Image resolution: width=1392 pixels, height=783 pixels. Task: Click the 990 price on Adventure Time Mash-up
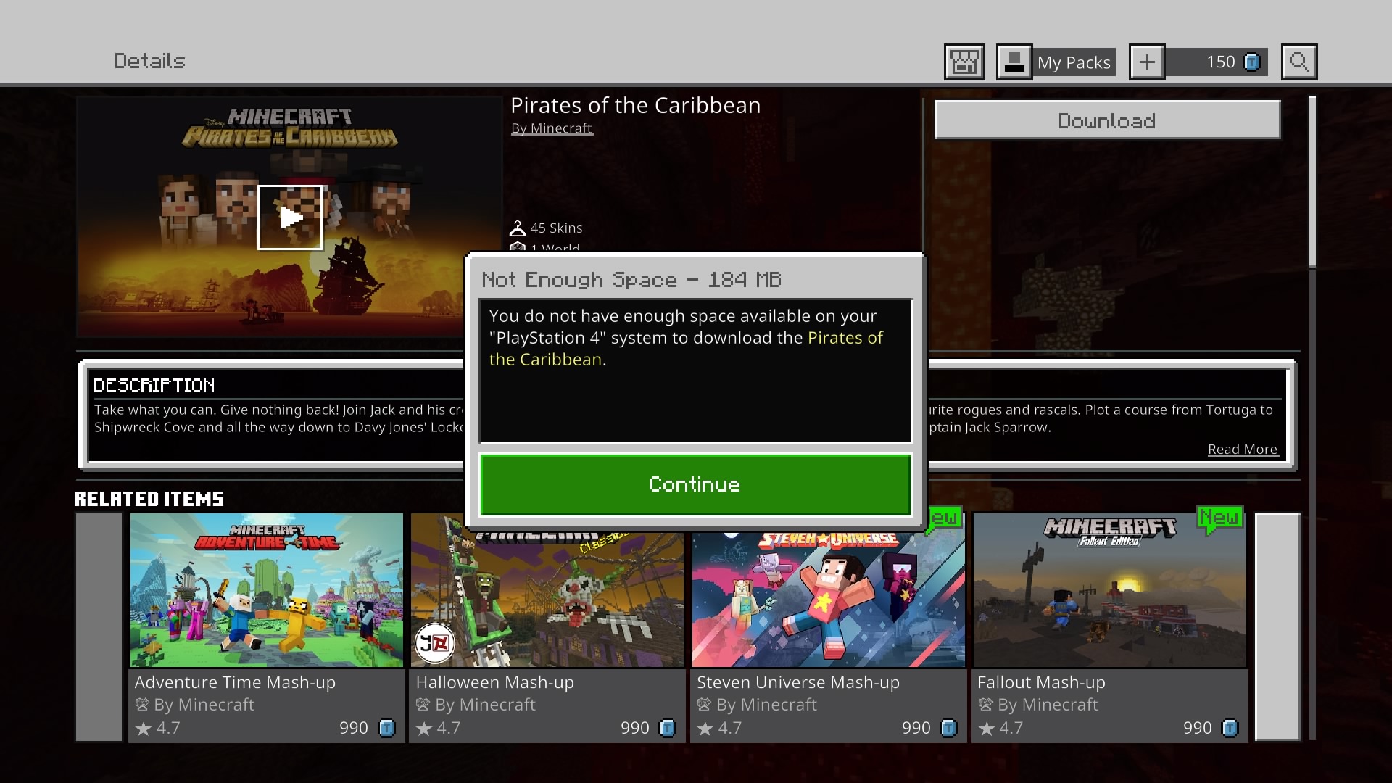click(x=354, y=728)
